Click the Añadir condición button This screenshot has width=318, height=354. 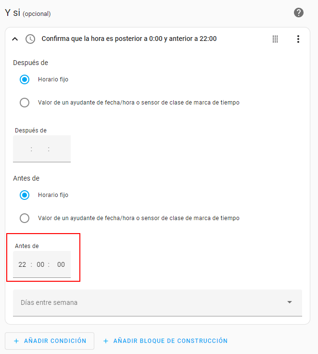(50, 341)
